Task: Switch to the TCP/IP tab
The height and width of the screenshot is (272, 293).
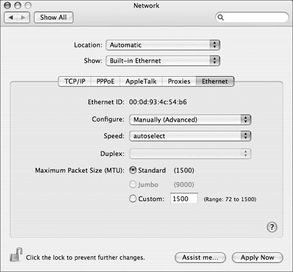Action: (x=75, y=81)
